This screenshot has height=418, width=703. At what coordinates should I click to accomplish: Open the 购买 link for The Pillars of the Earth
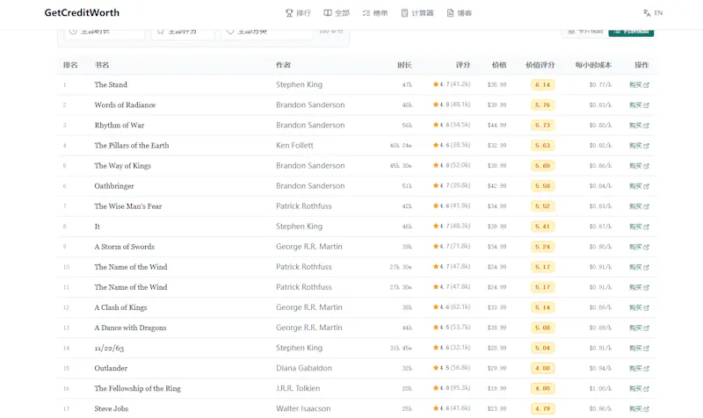pyautogui.click(x=639, y=146)
